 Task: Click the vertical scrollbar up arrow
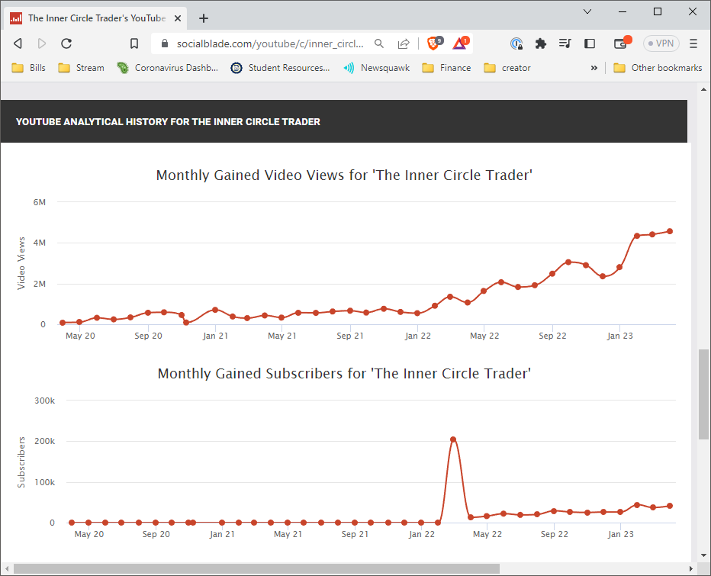point(703,89)
